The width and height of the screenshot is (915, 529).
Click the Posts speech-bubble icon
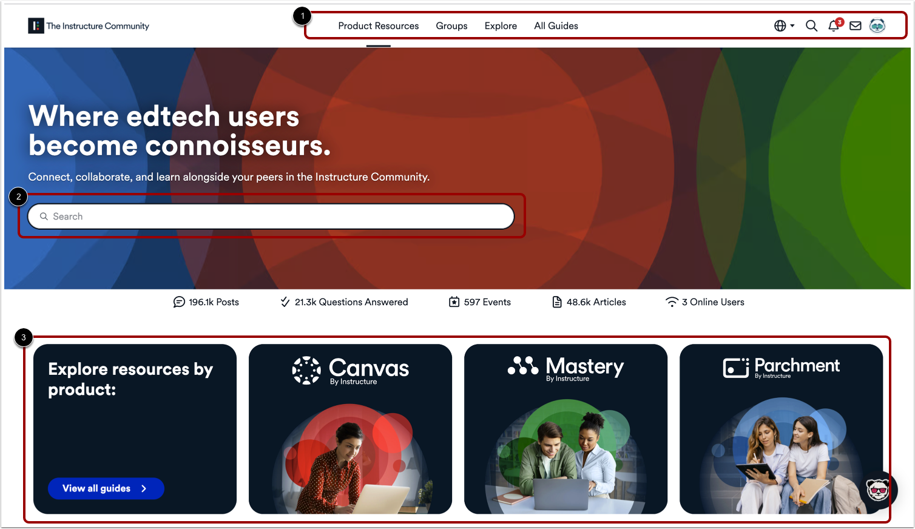179,302
